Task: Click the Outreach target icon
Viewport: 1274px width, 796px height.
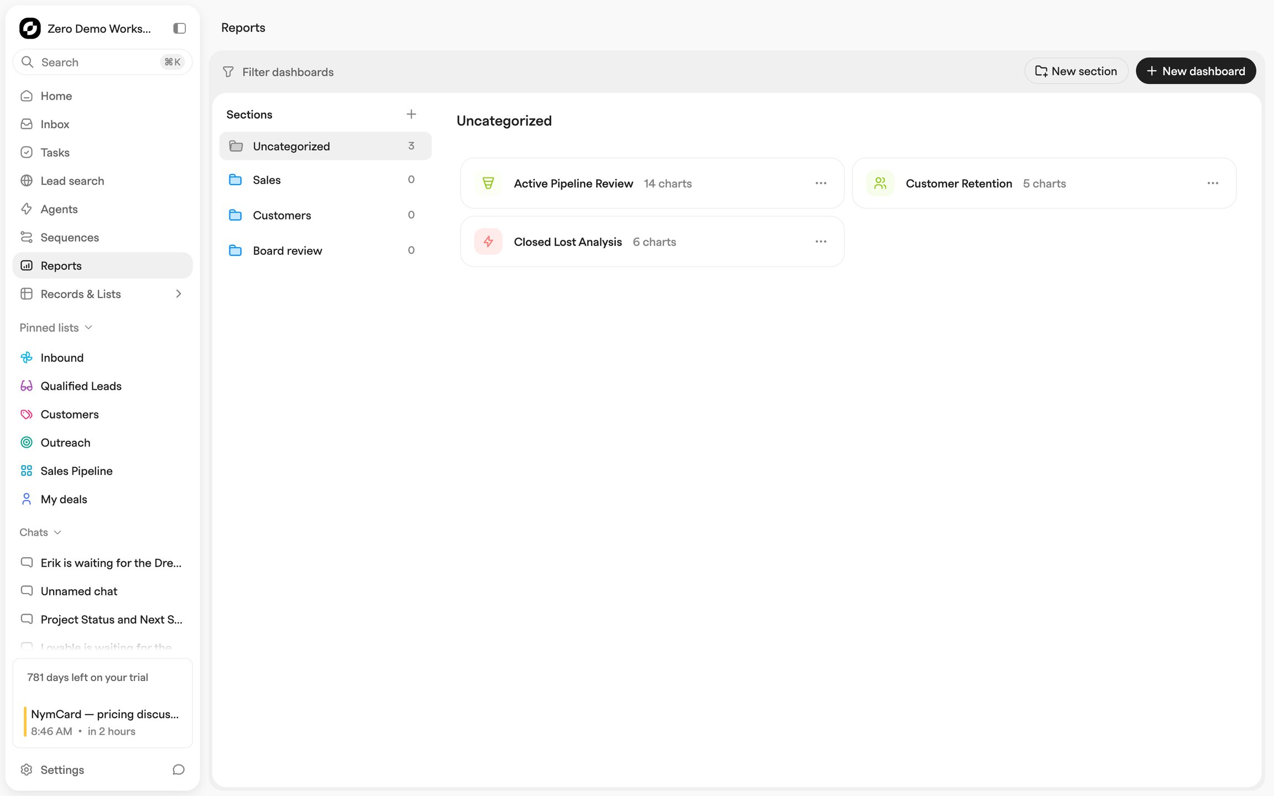Action: (27, 442)
